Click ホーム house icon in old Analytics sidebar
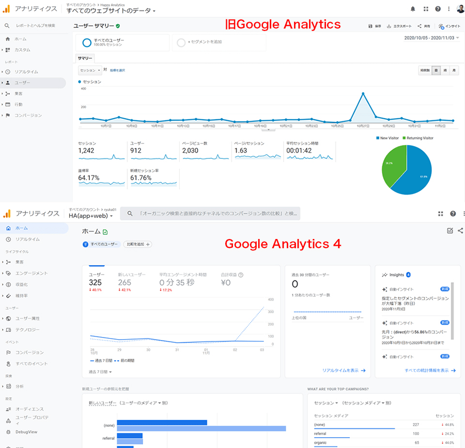Viewport: 465px width, 448px height. [x=8, y=39]
